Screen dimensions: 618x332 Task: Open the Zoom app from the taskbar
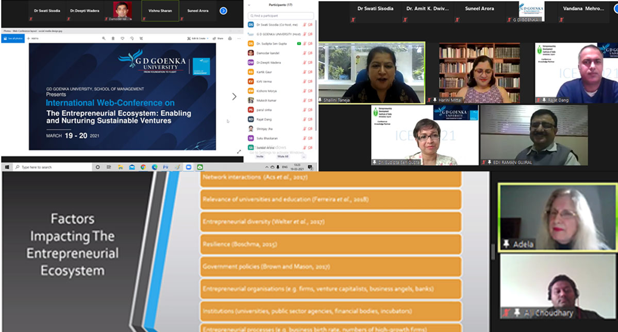190,167
